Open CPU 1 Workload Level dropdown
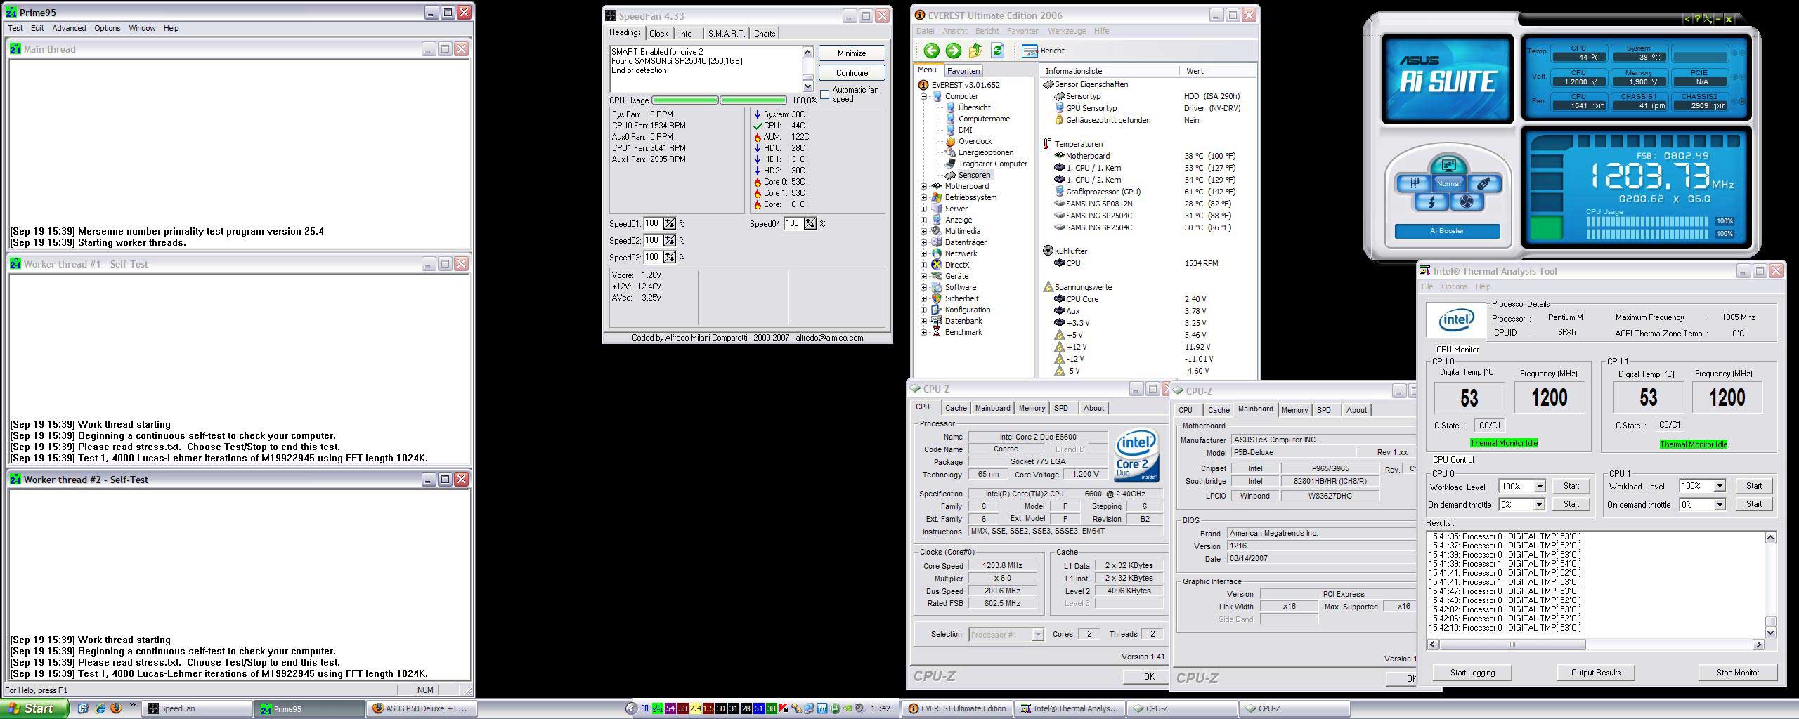The image size is (1799, 719). pos(1719,486)
